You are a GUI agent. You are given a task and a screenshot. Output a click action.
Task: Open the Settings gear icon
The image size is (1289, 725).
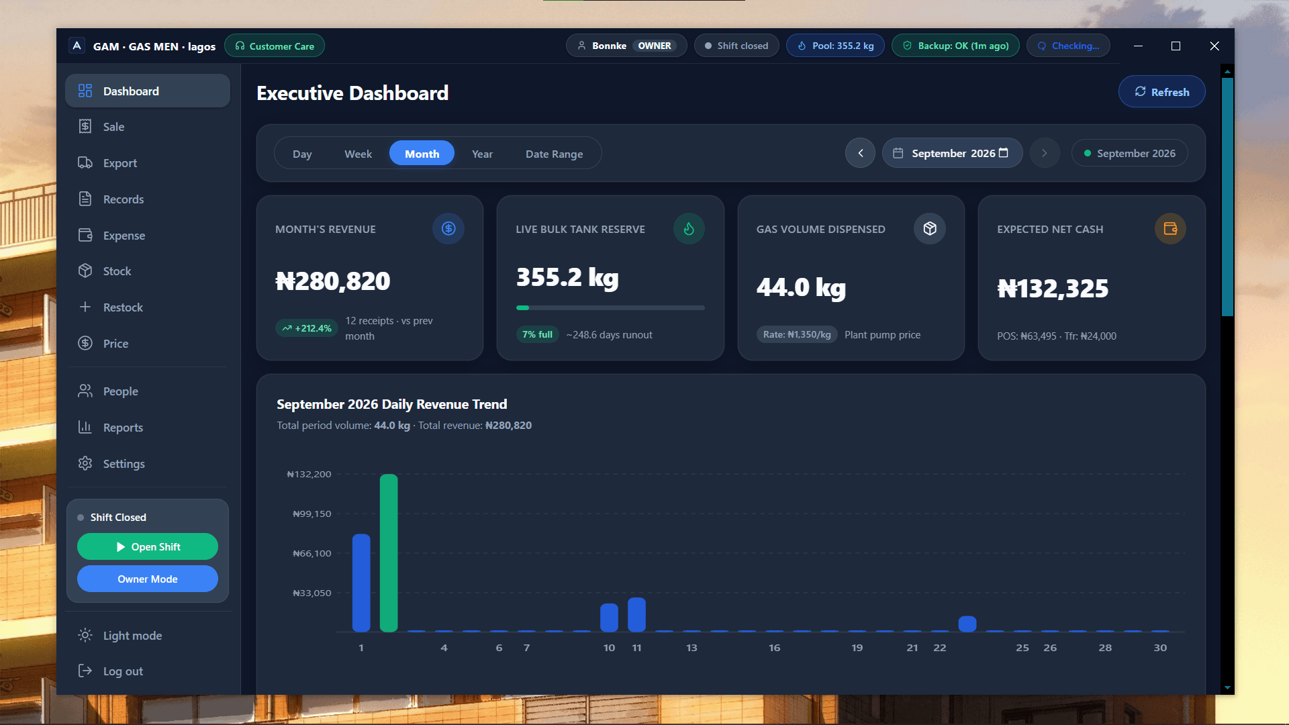[x=85, y=464]
